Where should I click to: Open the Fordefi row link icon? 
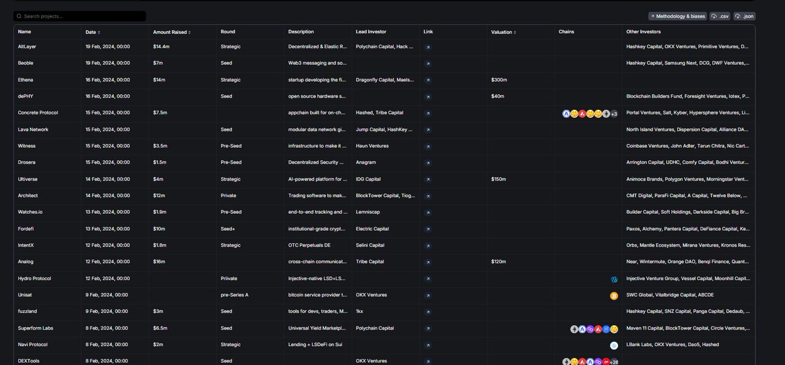[x=428, y=229]
